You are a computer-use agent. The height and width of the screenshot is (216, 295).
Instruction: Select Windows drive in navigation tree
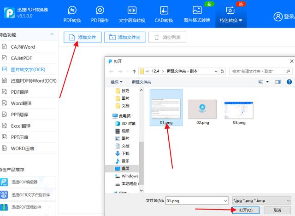tap(127, 176)
